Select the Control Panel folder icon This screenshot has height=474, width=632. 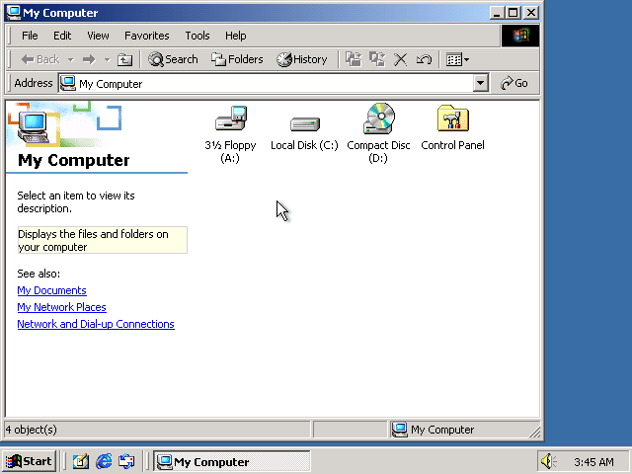452,118
